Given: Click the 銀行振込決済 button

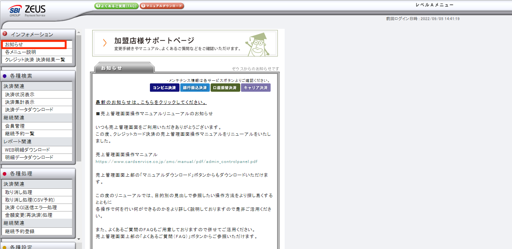Looking at the screenshot, I should pos(195,88).
